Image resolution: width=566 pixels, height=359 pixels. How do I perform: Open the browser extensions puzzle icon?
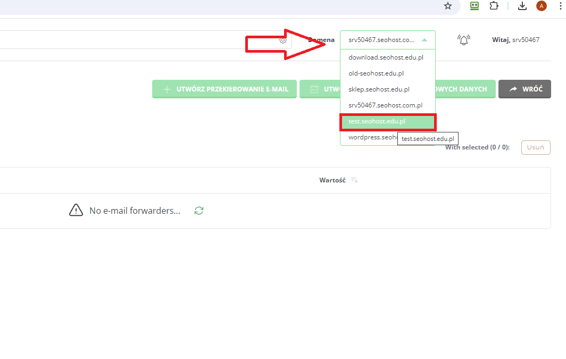494,6
